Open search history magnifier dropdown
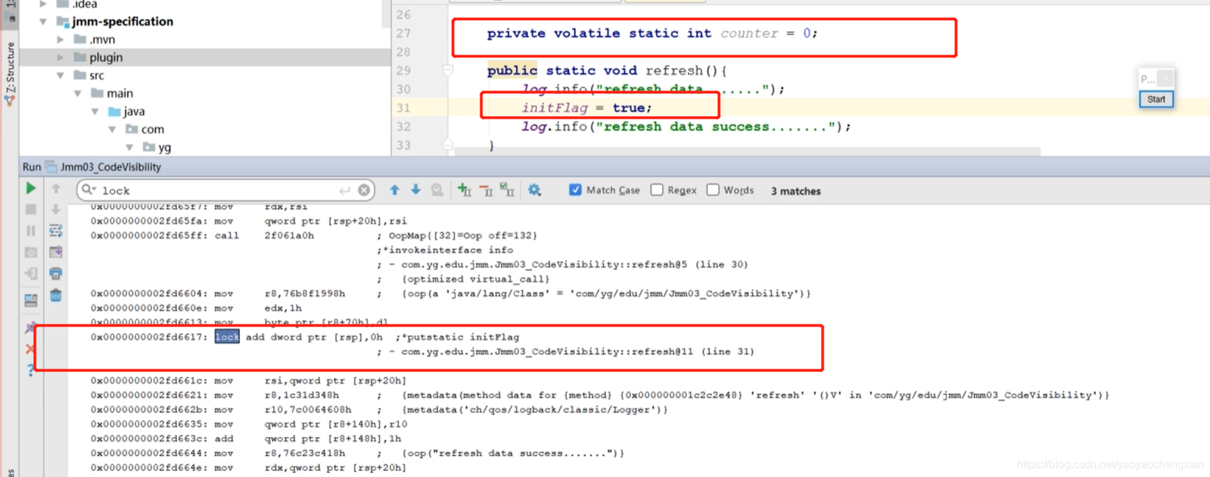 click(88, 190)
